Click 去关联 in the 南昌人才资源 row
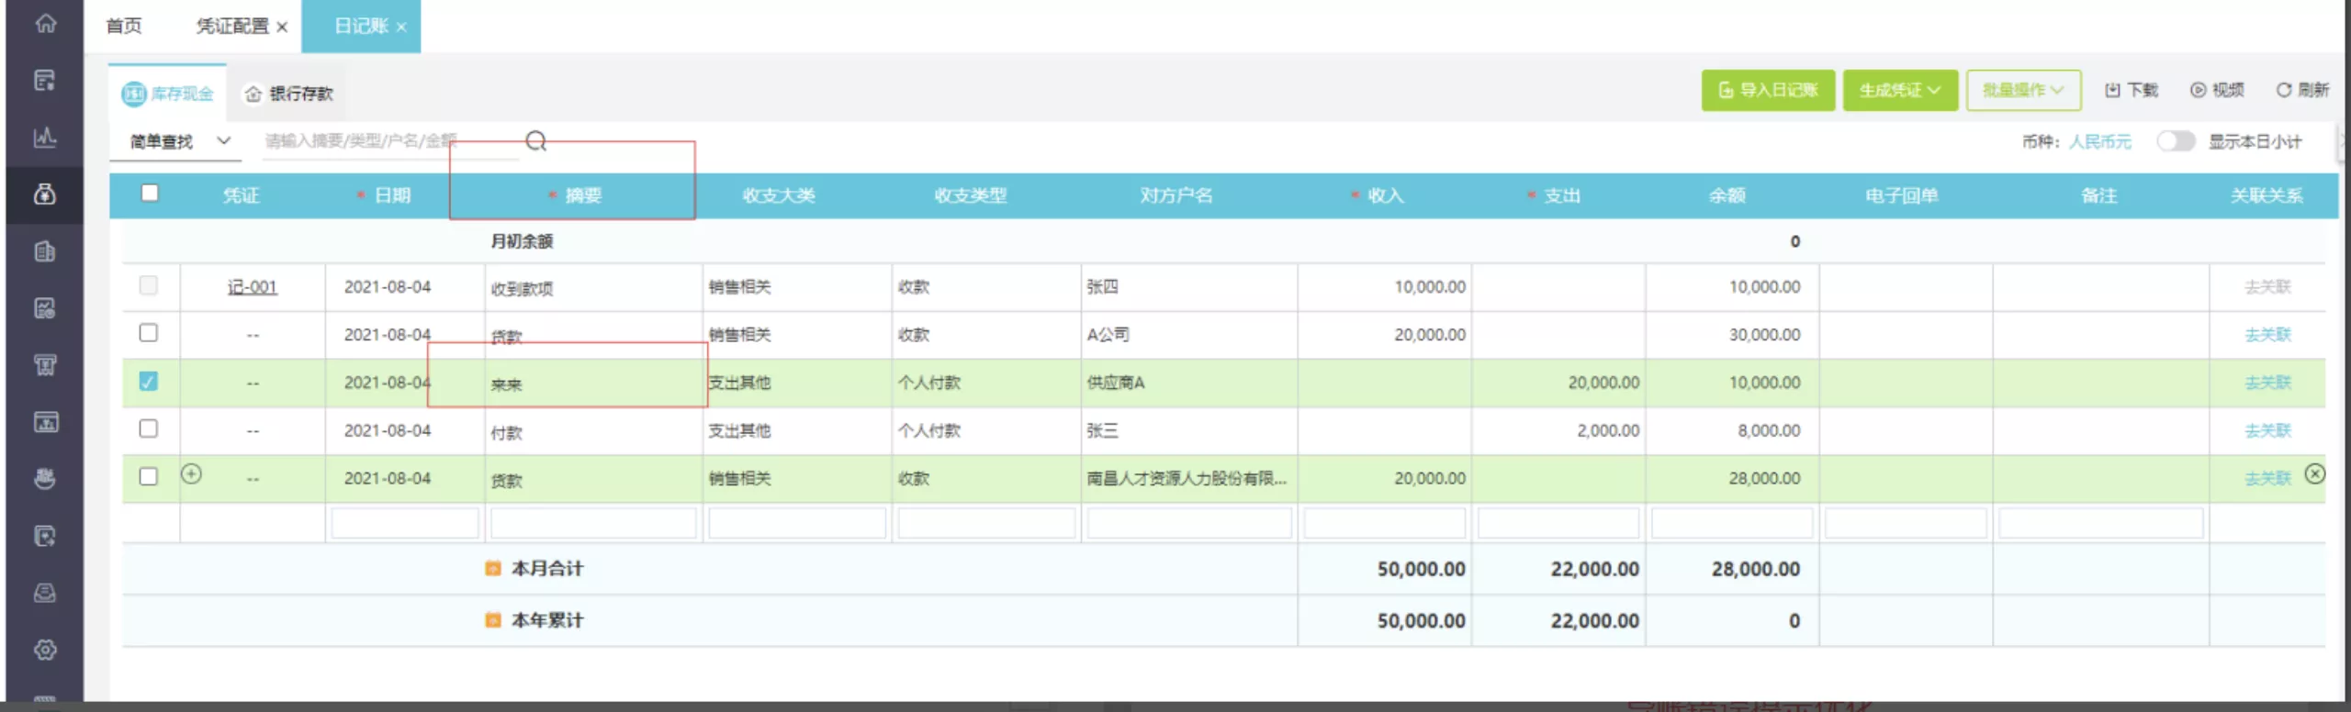The image size is (2351, 712). pyautogui.click(x=2267, y=478)
